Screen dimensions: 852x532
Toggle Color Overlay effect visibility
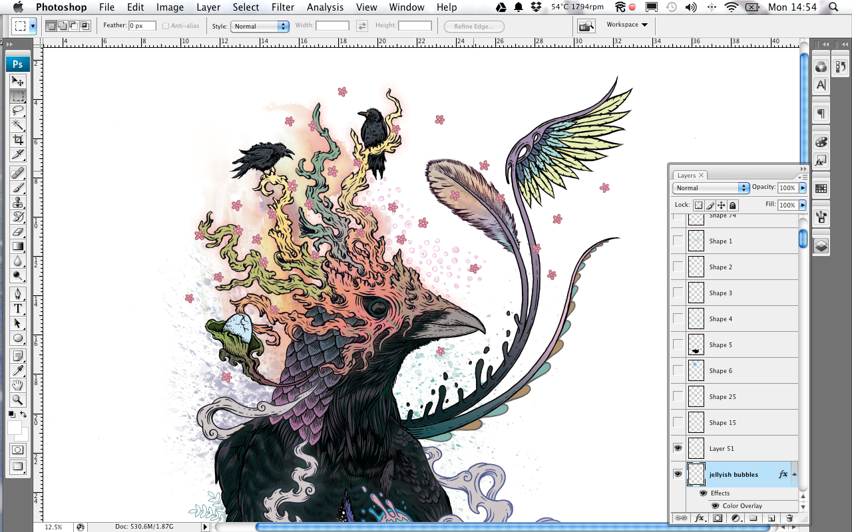(x=715, y=505)
